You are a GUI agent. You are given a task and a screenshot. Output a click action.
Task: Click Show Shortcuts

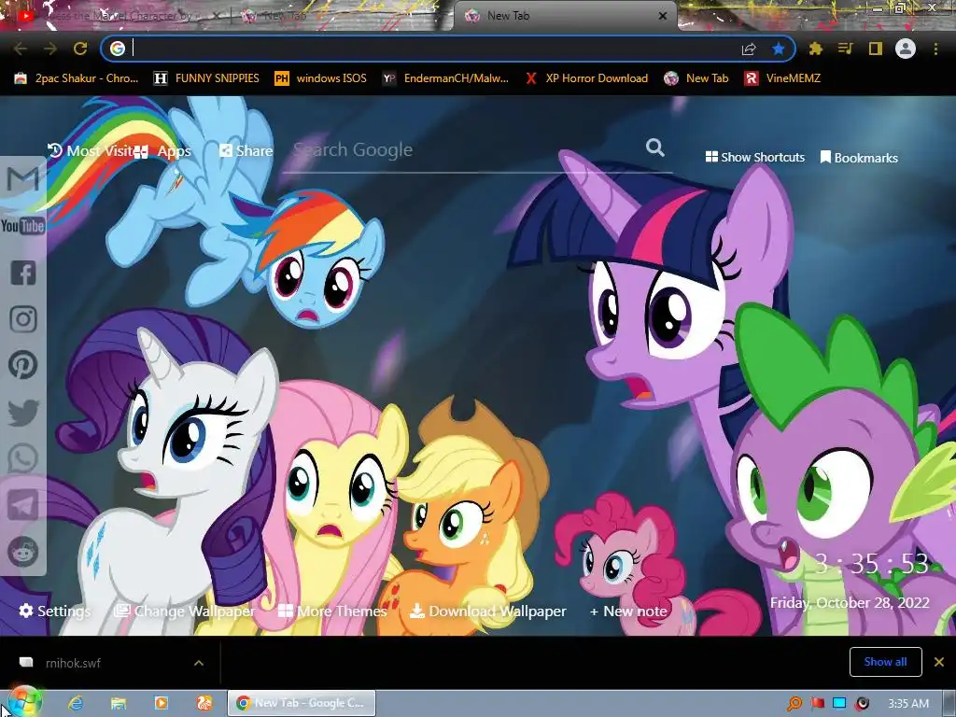point(754,157)
